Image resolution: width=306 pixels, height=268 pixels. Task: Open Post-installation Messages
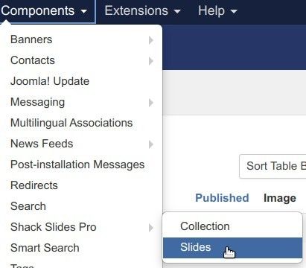(81, 165)
